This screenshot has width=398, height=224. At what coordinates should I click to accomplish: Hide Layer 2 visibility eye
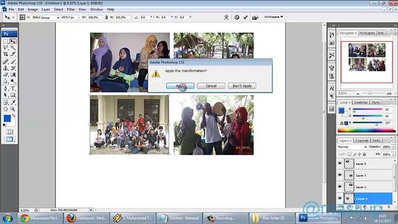click(340, 187)
